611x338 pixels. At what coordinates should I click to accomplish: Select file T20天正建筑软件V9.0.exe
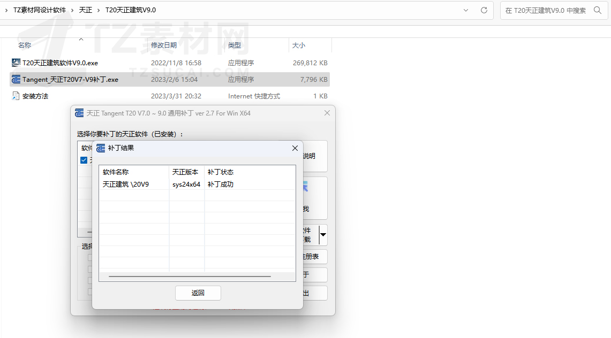click(x=60, y=63)
